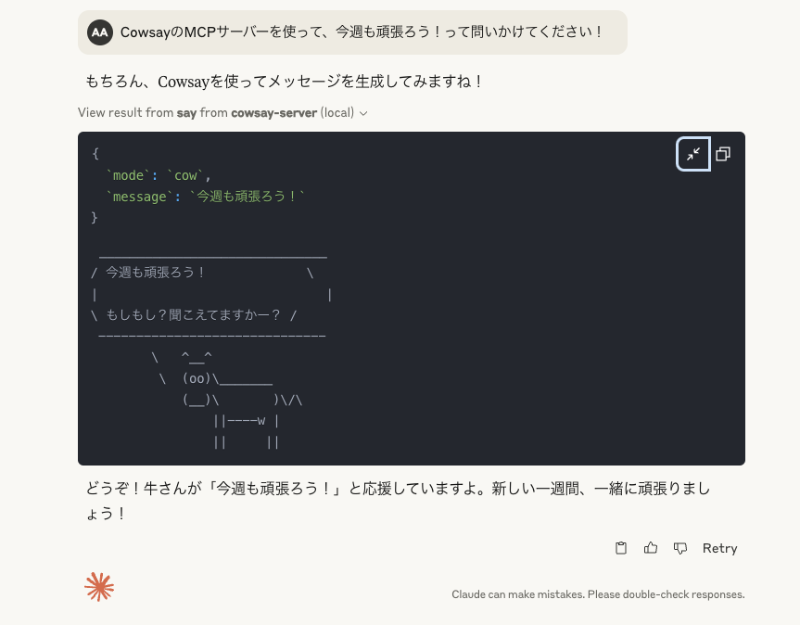
Task: Copy the code block contents
Action: pyautogui.click(x=723, y=154)
